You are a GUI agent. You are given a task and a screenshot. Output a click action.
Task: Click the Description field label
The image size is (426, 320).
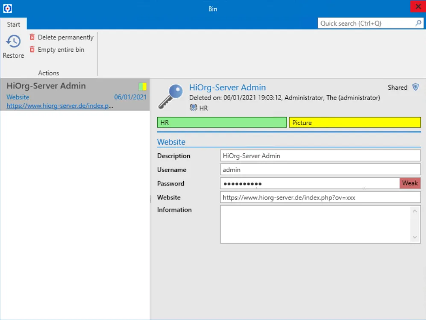click(173, 156)
